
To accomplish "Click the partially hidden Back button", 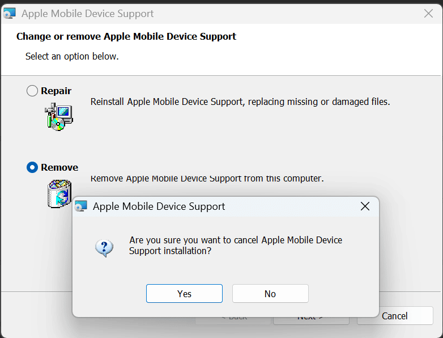I will [x=233, y=320].
